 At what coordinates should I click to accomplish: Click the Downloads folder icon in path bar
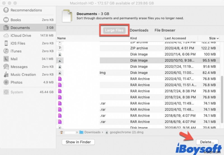(x=81, y=132)
